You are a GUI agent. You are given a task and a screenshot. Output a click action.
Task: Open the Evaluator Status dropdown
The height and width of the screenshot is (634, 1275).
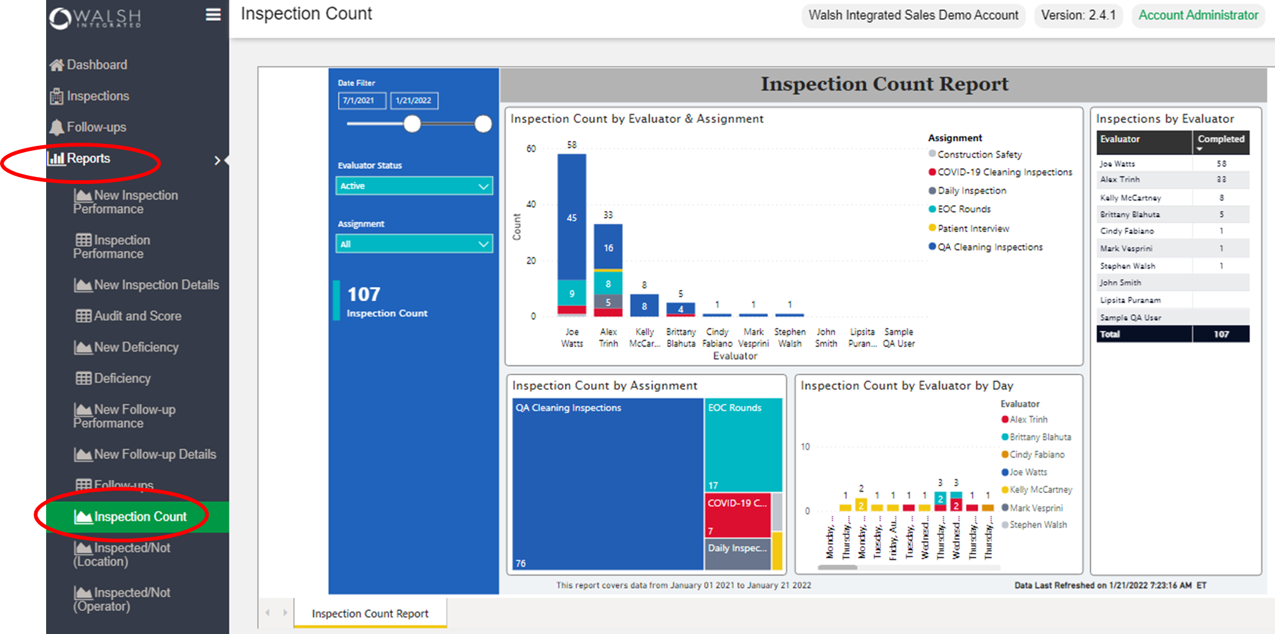(x=413, y=185)
